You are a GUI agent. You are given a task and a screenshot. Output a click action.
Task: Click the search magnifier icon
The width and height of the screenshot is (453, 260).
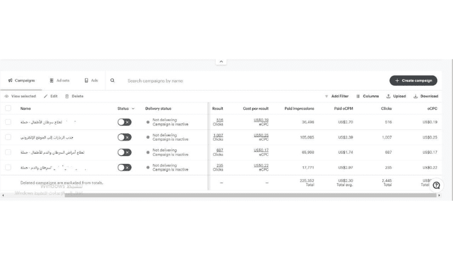(x=112, y=81)
